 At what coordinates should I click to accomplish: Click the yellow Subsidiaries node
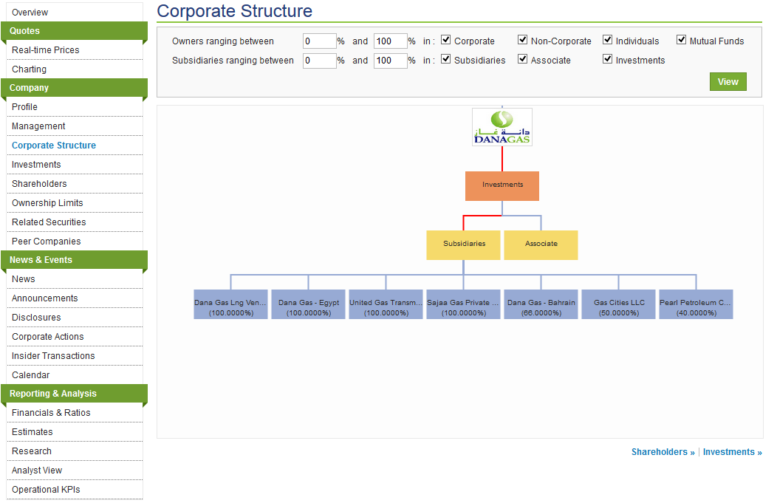coord(463,244)
